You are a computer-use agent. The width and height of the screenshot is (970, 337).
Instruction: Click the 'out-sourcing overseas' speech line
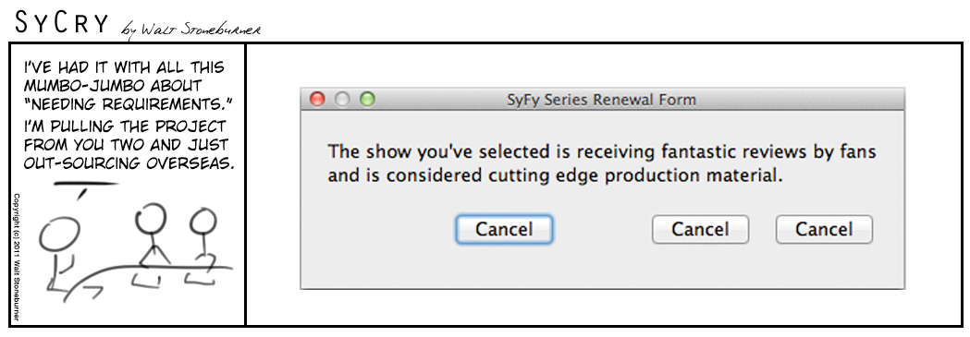(x=129, y=162)
